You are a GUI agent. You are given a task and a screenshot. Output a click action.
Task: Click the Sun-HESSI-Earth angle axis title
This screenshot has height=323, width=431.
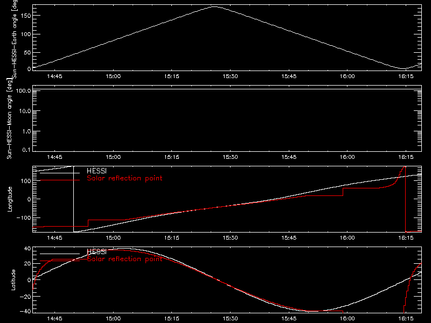click(x=15, y=39)
